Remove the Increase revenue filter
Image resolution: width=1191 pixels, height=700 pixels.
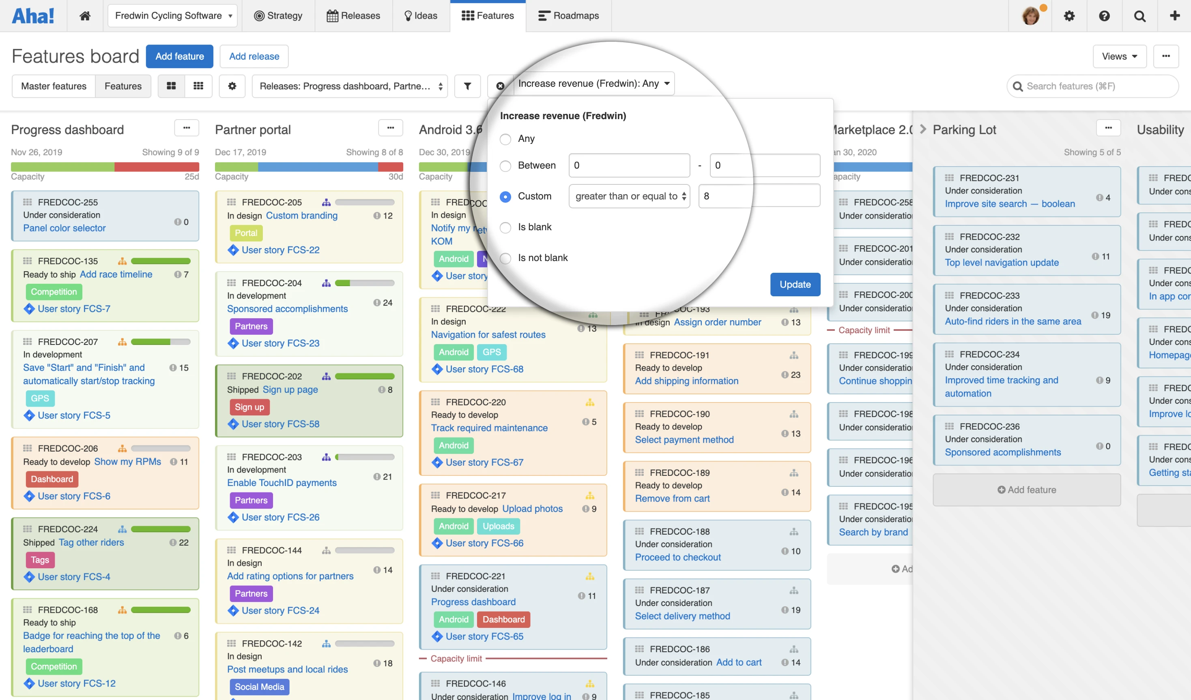500,86
